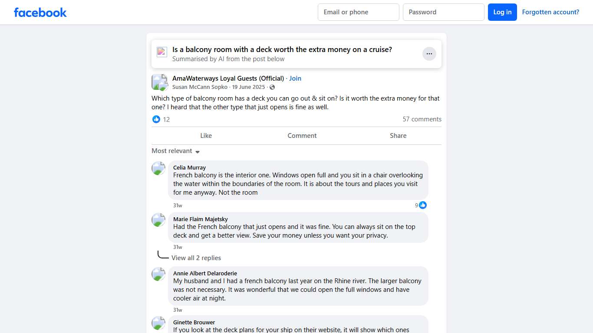Click the Facebook logo
593x333 pixels.
[40, 12]
